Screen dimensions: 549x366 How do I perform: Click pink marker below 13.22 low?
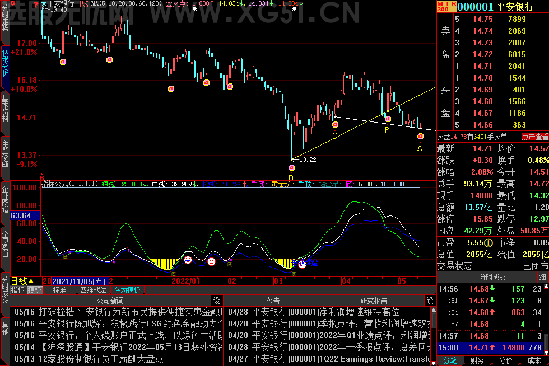(x=291, y=168)
